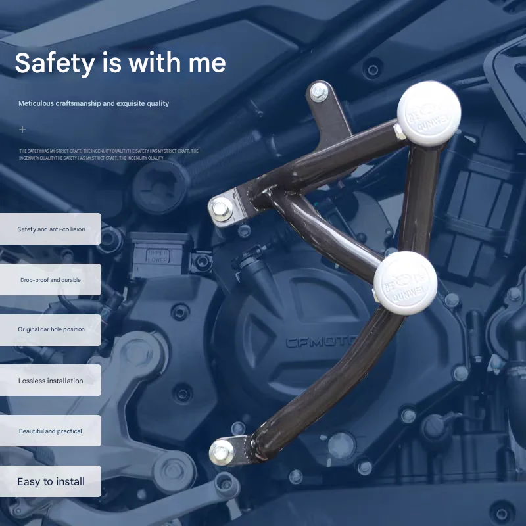
Task: Click the UPPER LOWER brake fluid reservoir
Action: pos(160,256)
